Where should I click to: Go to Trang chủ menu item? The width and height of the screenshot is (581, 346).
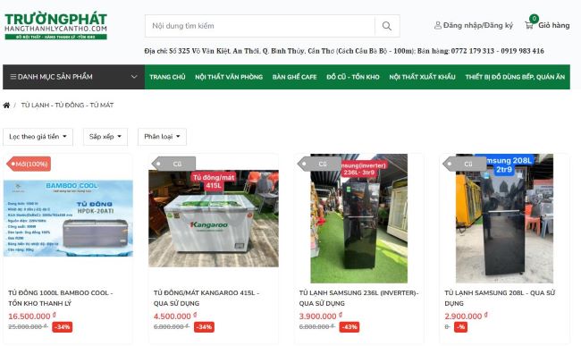[167, 77]
